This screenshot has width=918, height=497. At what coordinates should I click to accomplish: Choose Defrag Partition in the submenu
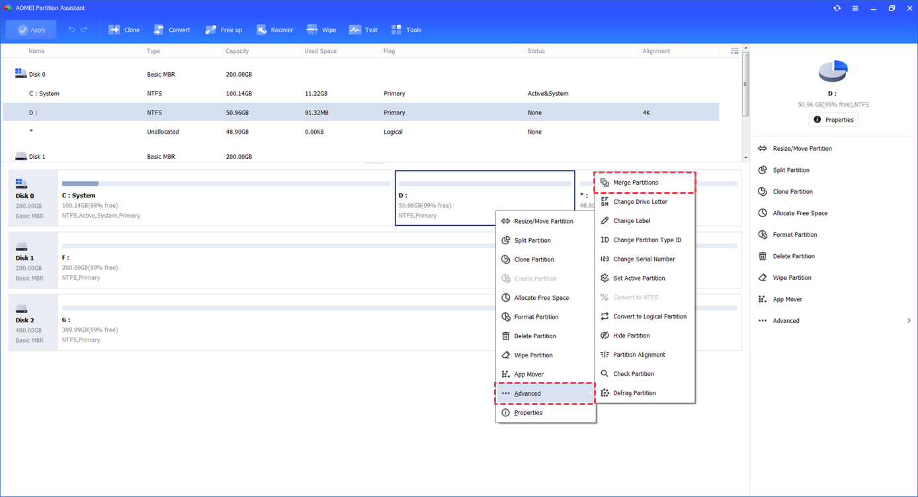click(x=645, y=393)
